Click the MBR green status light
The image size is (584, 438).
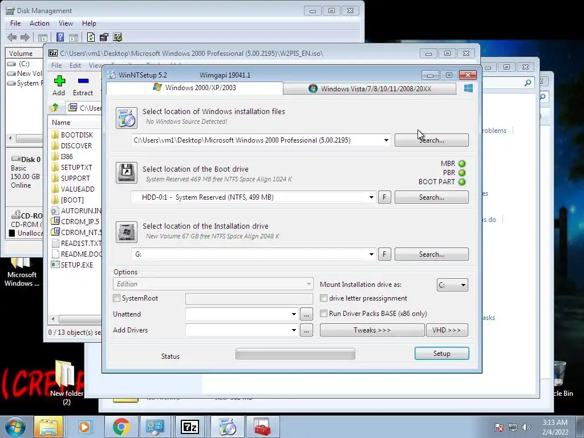click(x=462, y=164)
